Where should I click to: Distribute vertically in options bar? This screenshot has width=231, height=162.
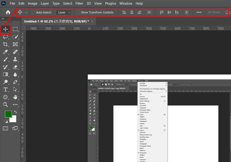(x=149, y=12)
